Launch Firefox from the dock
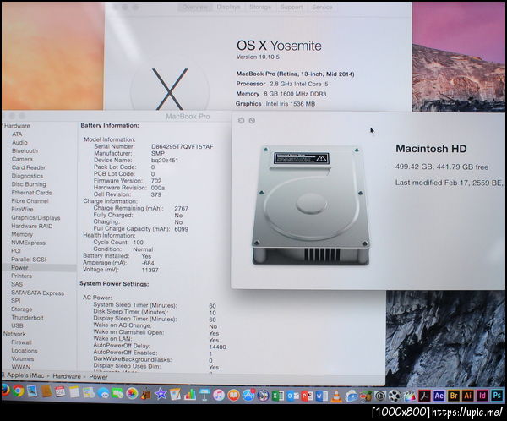The height and width of the screenshot is (421, 507). pos(5,391)
